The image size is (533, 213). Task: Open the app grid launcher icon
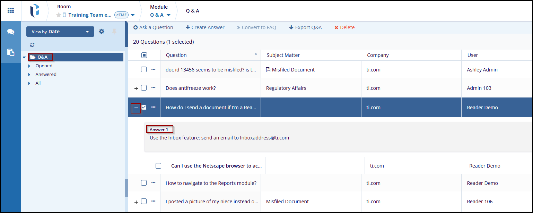tap(11, 10)
